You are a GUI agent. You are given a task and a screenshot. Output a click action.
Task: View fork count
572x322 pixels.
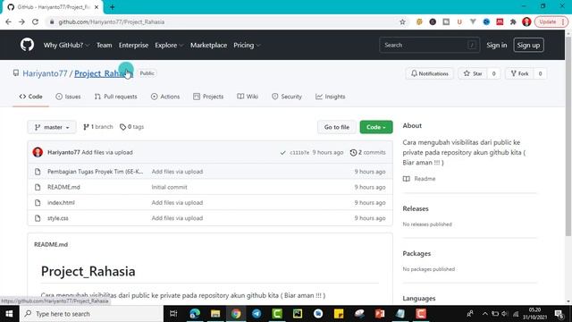pyautogui.click(x=540, y=73)
